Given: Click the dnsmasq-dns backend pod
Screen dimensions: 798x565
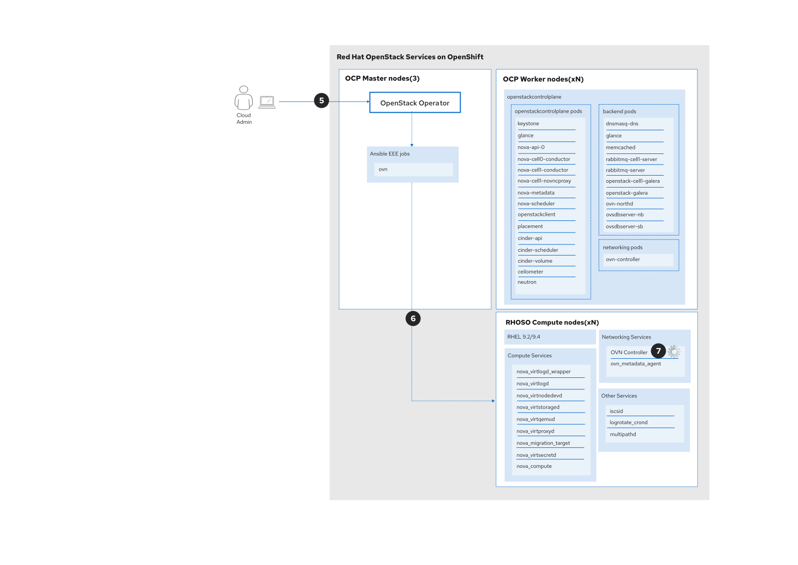Looking at the screenshot, I should coord(622,124).
